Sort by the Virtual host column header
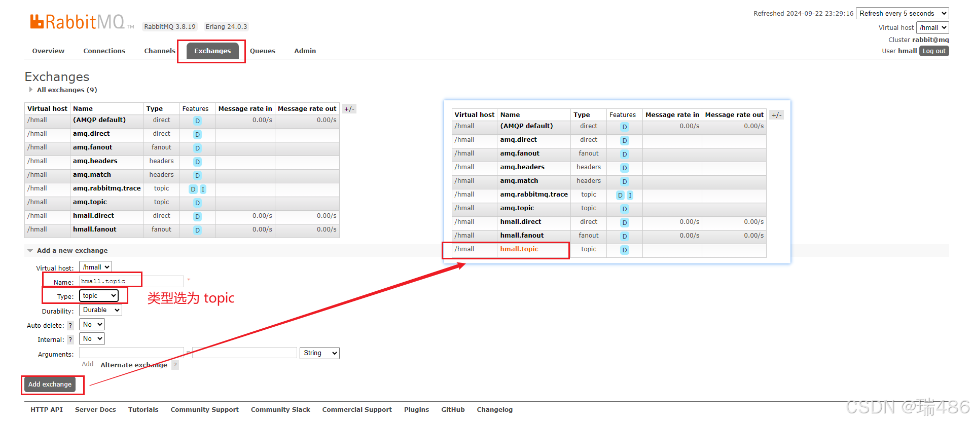The width and height of the screenshot is (972, 423). [x=47, y=109]
